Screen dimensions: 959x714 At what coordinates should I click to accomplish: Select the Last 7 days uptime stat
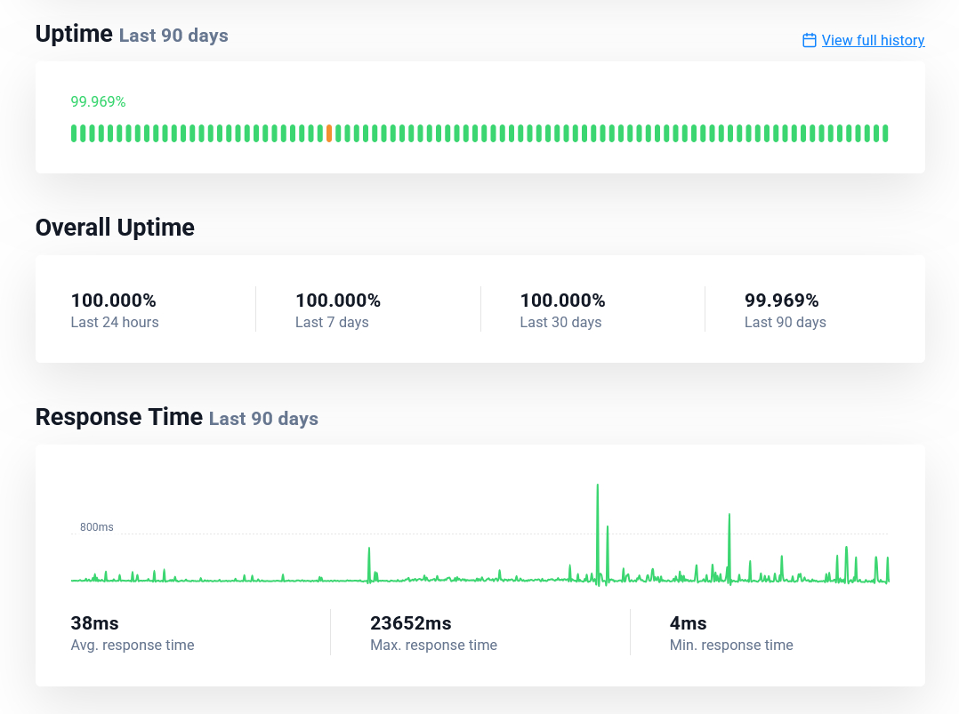point(337,309)
